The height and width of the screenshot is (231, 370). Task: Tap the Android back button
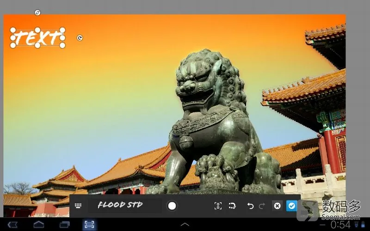point(13,225)
